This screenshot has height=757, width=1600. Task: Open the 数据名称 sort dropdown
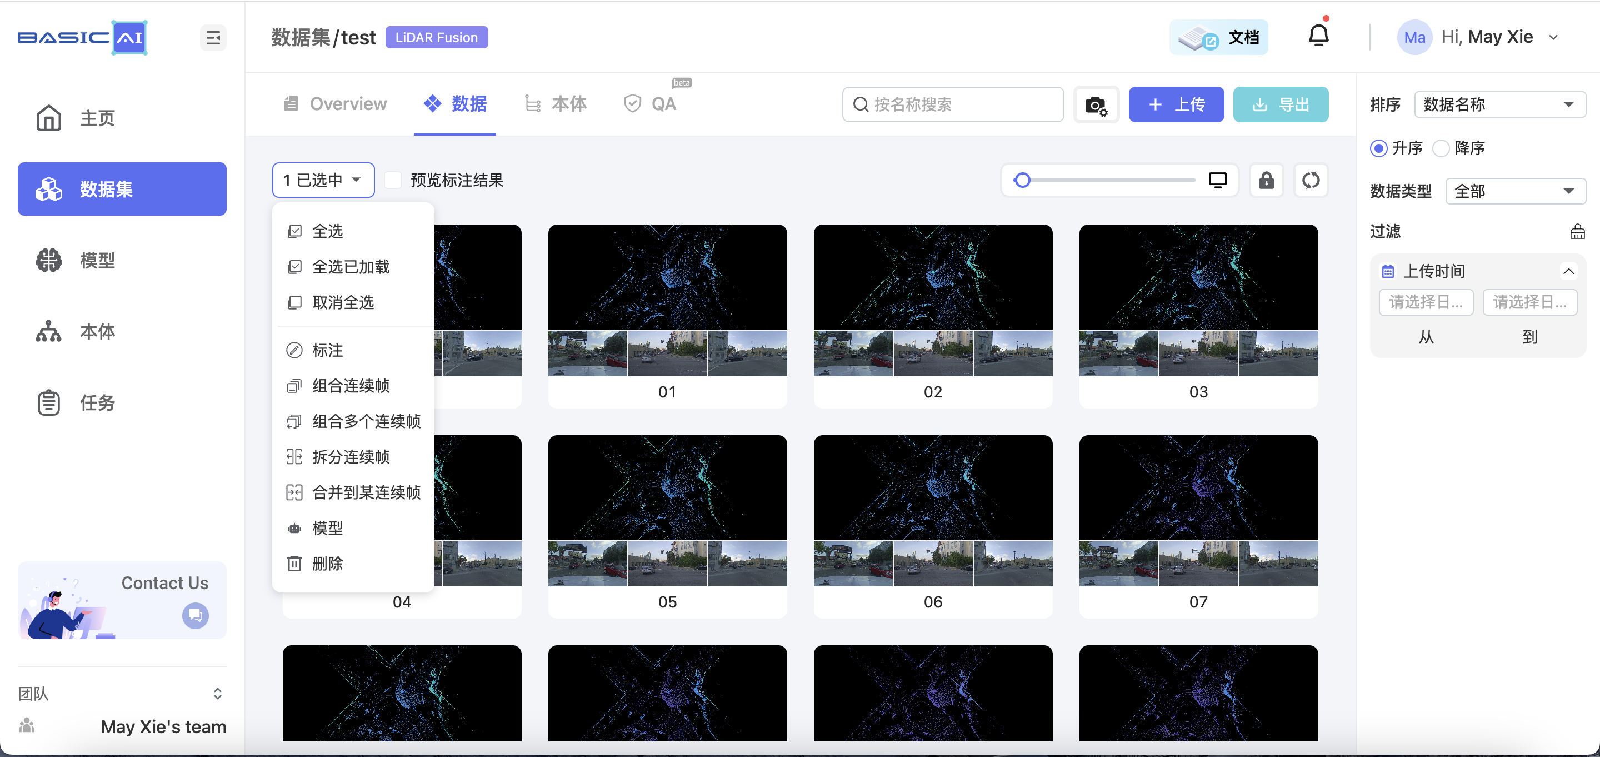(1499, 104)
